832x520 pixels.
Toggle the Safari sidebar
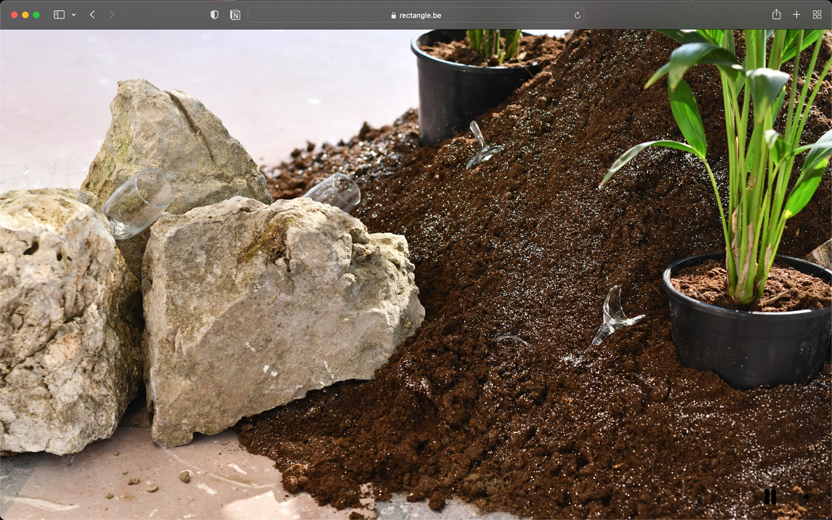coord(59,15)
